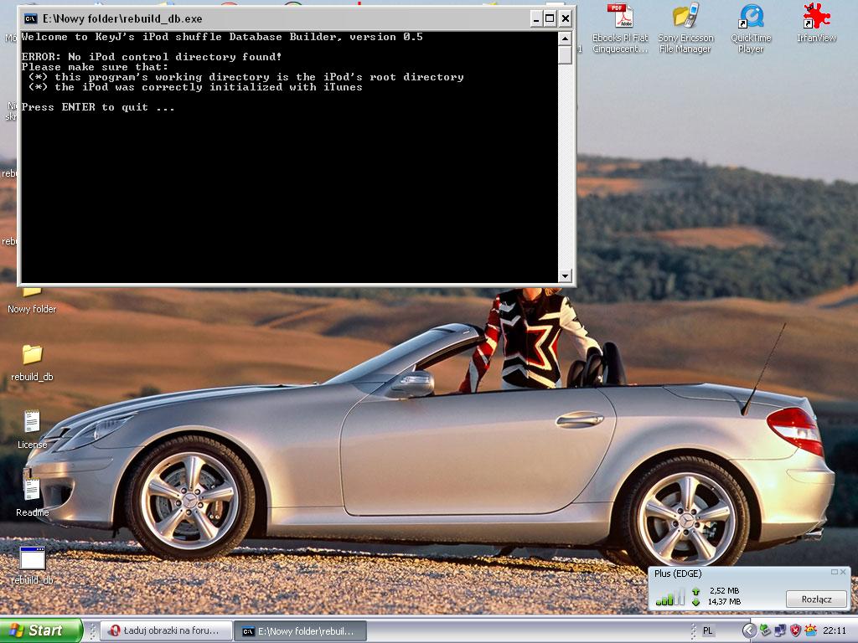Expand hidden tray icons with the arrow
858x643 pixels.
click(x=749, y=631)
